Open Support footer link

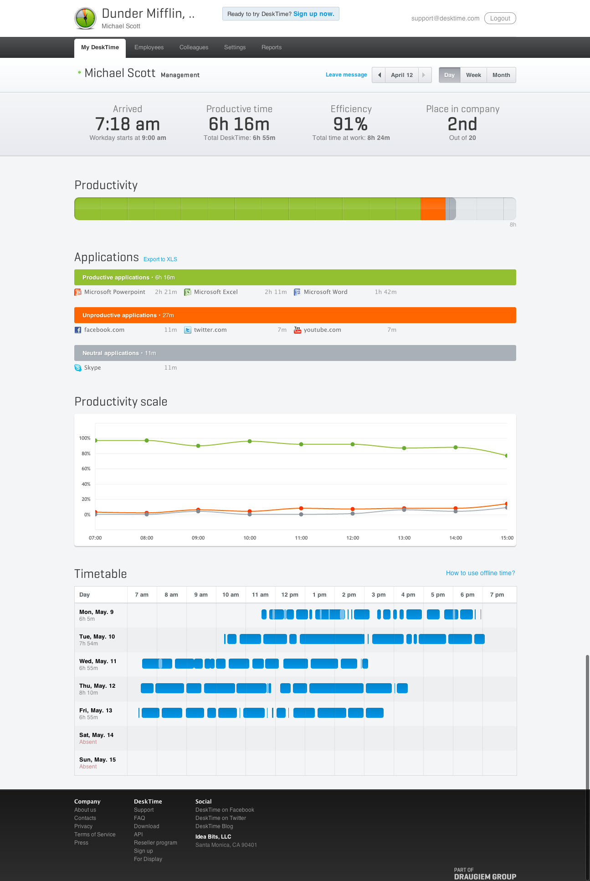coord(144,810)
